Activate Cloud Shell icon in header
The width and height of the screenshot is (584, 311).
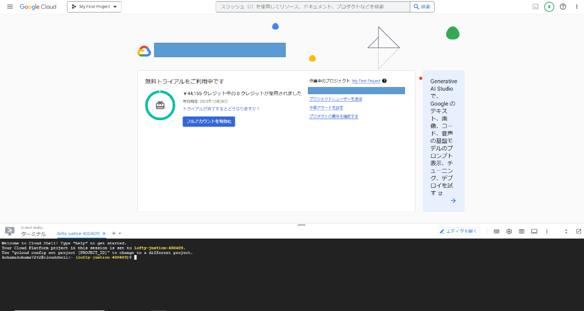pos(536,6)
